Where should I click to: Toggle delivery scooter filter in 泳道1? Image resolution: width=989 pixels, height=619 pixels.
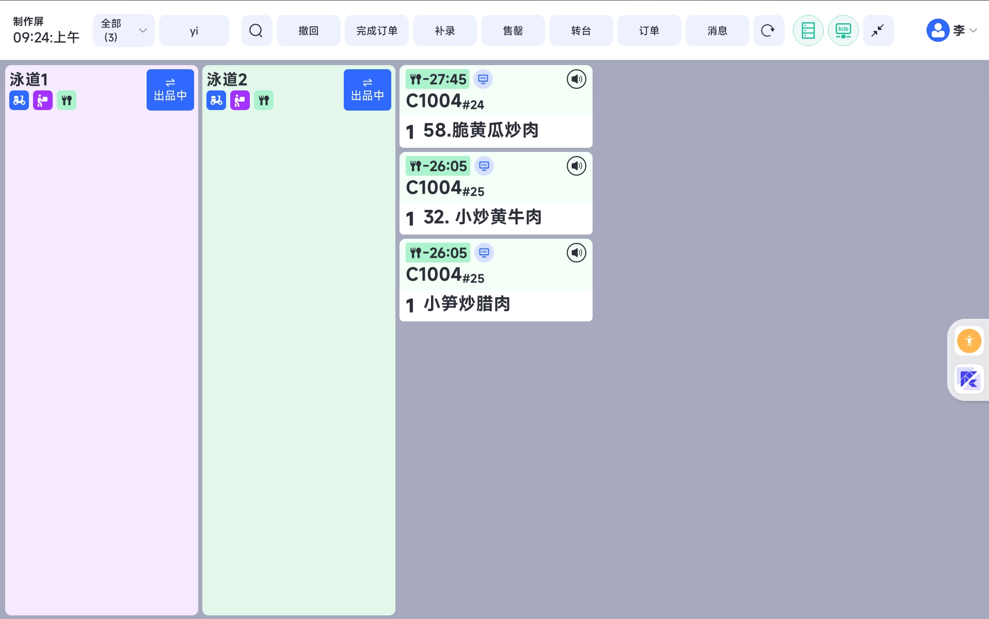click(19, 100)
